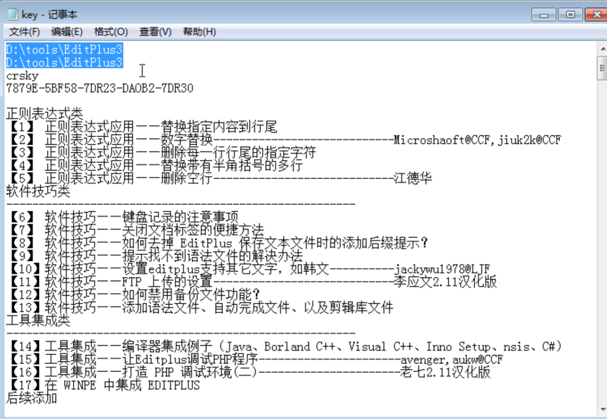Image resolution: width=607 pixels, height=419 pixels.
Task: Click the 工具集成类 heading
Action: (38, 321)
